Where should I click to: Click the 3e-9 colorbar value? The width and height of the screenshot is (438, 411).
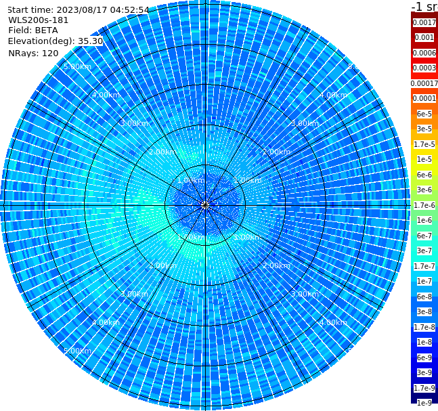coord(424,372)
